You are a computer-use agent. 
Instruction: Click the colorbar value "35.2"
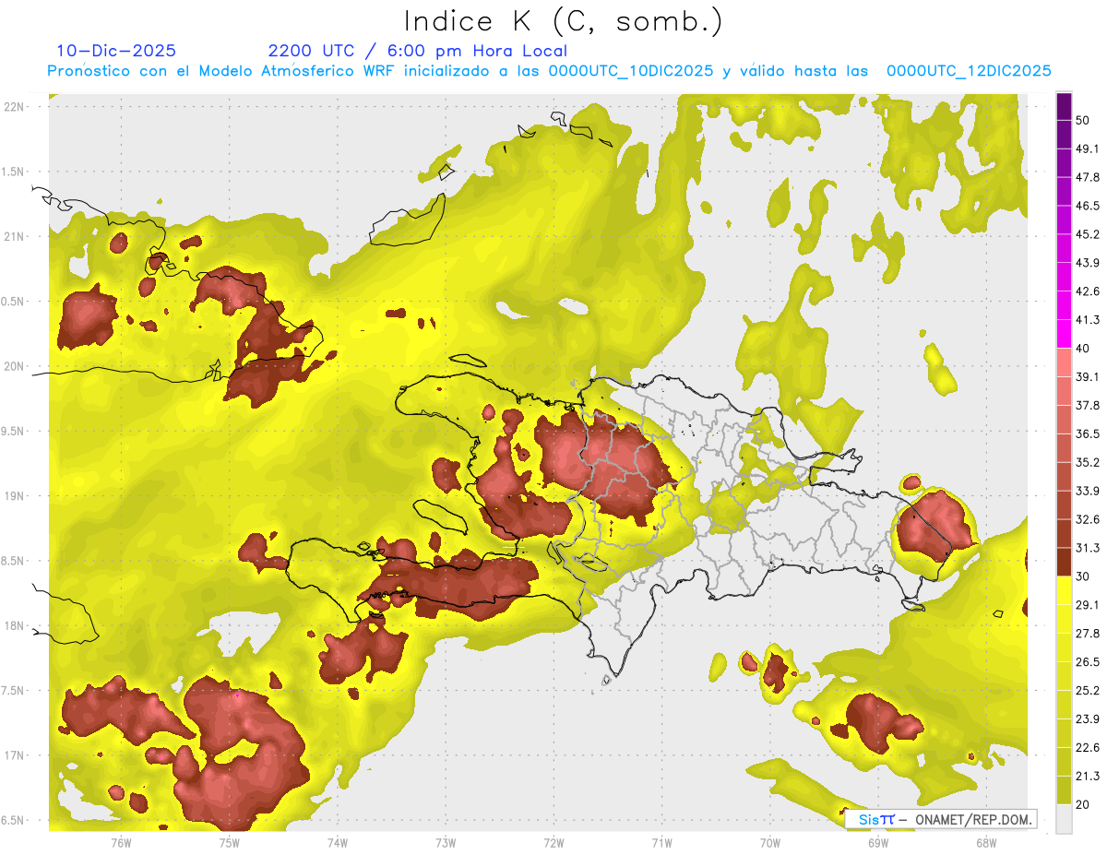(1088, 462)
